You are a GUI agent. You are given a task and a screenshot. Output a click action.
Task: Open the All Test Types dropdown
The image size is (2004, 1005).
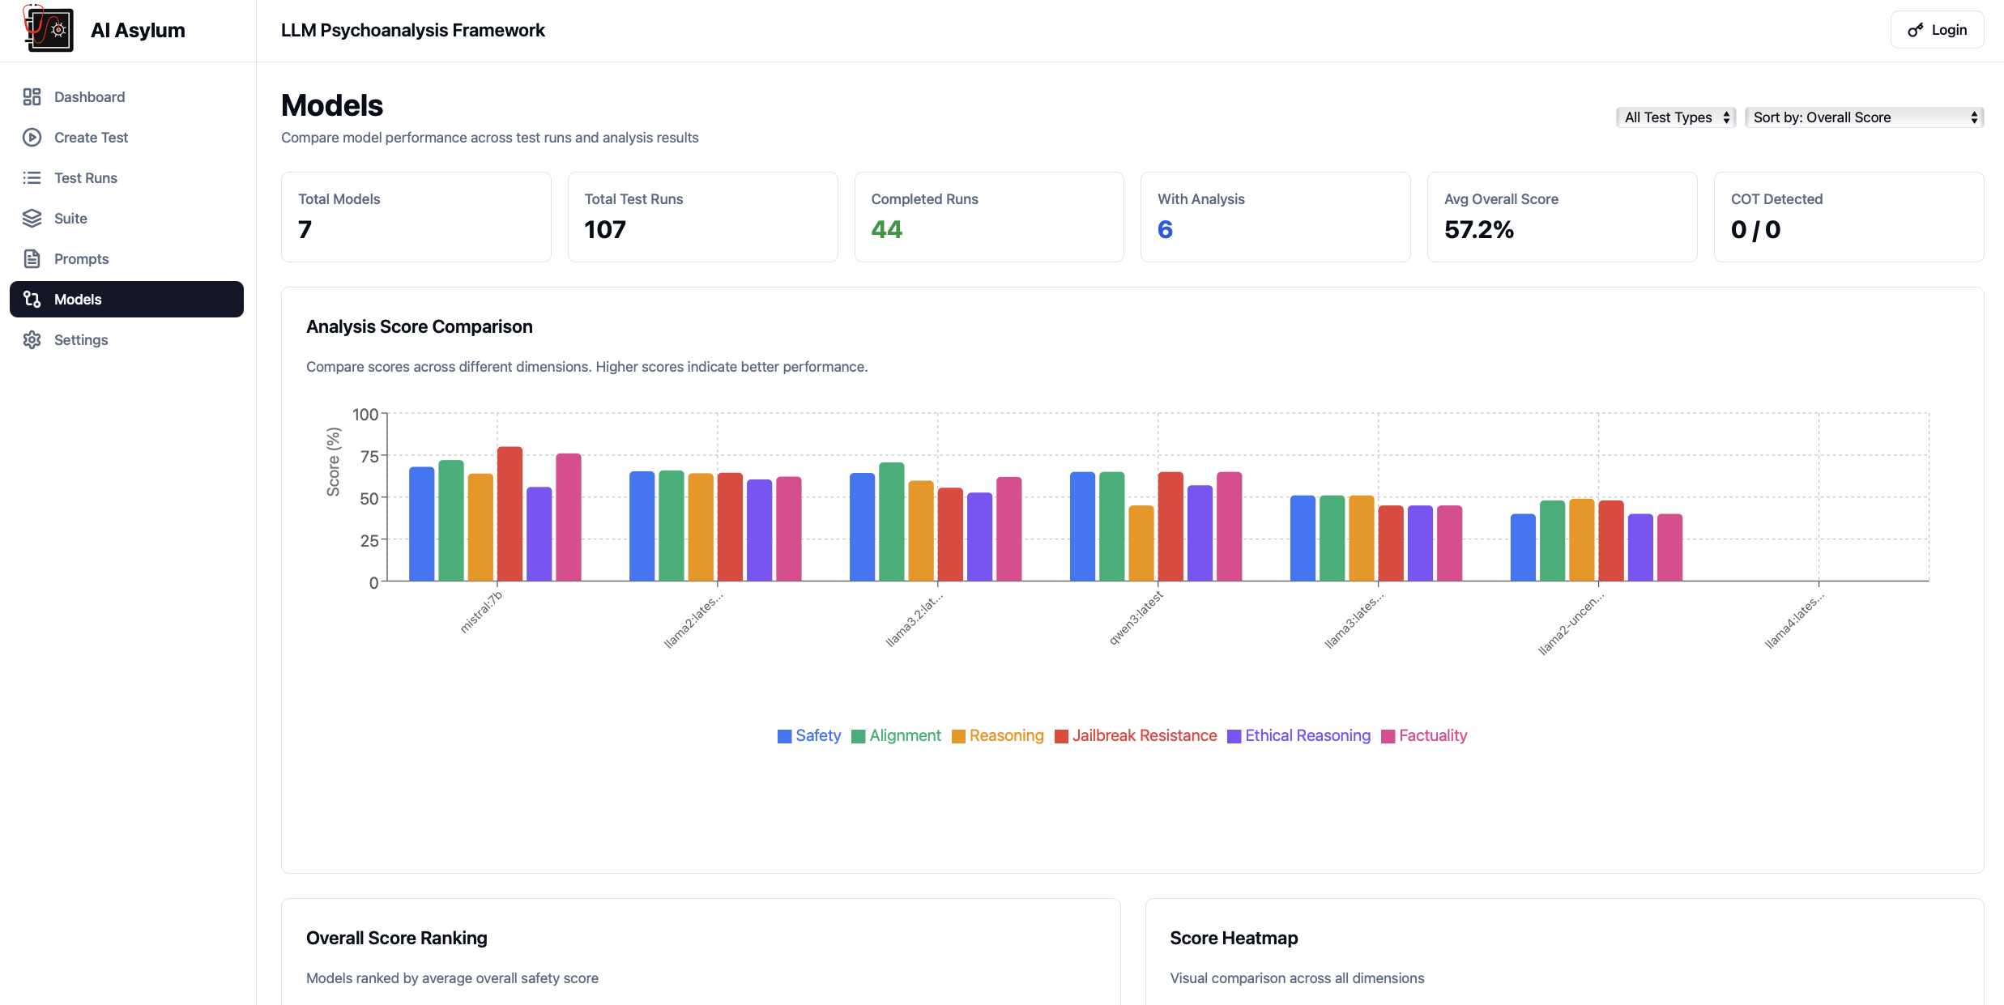1676,117
